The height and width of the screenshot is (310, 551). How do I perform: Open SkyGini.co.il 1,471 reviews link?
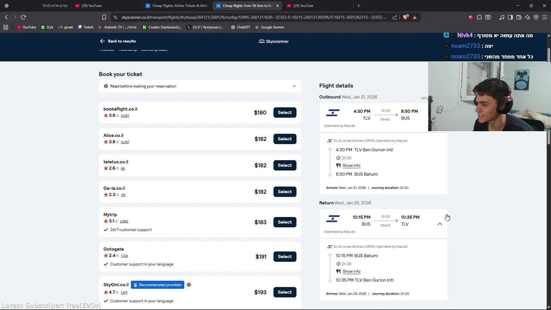(124, 293)
